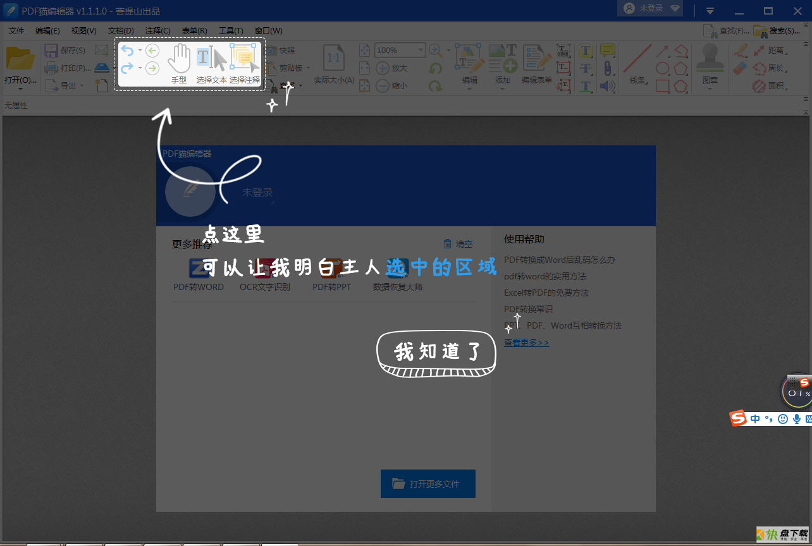
Task: Click the blue Redo arrow
Action: coord(127,68)
